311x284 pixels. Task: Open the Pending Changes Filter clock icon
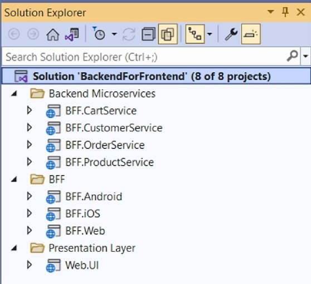click(x=99, y=33)
